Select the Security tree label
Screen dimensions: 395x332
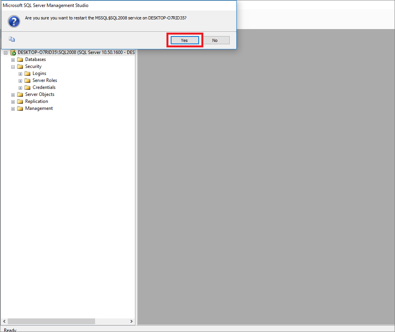point(33,66)
